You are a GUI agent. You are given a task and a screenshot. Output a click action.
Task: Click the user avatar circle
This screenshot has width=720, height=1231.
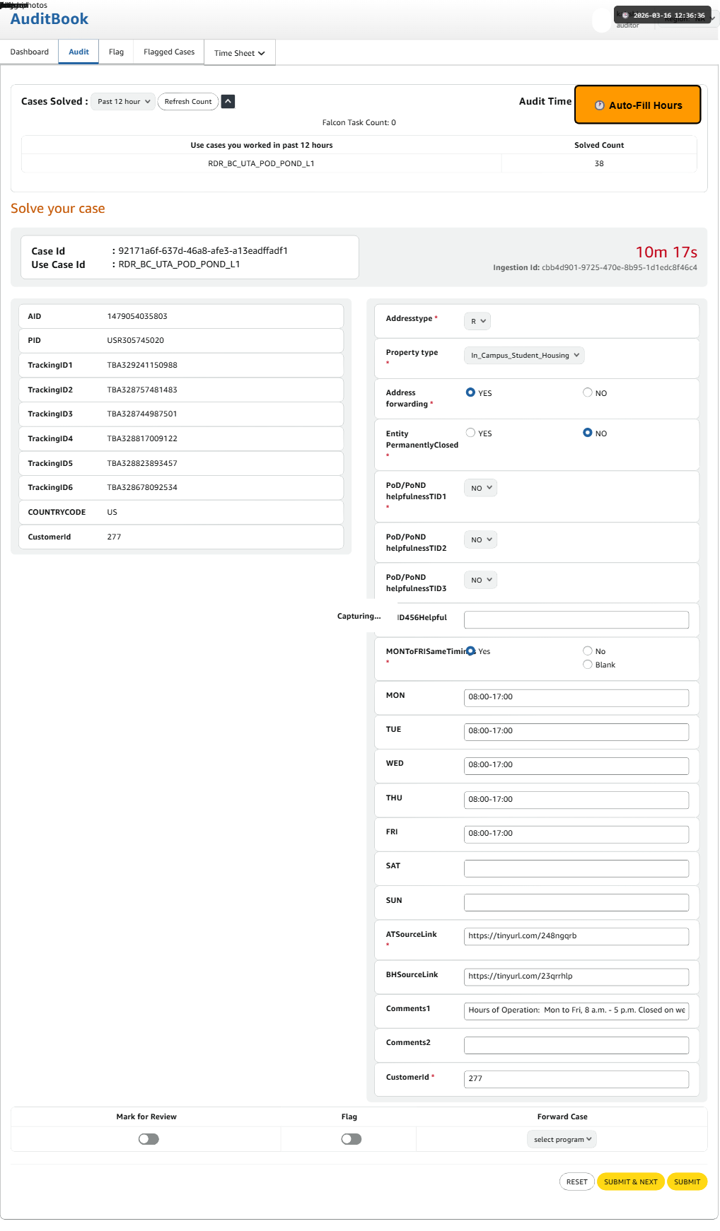601,21
